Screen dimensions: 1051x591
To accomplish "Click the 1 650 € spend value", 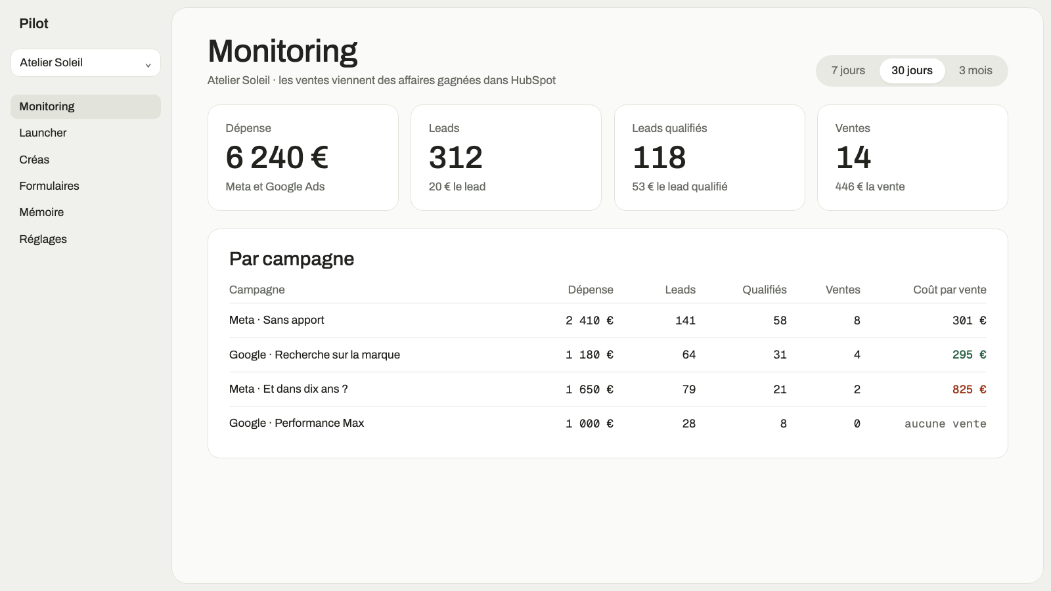I will coord(589,389).
